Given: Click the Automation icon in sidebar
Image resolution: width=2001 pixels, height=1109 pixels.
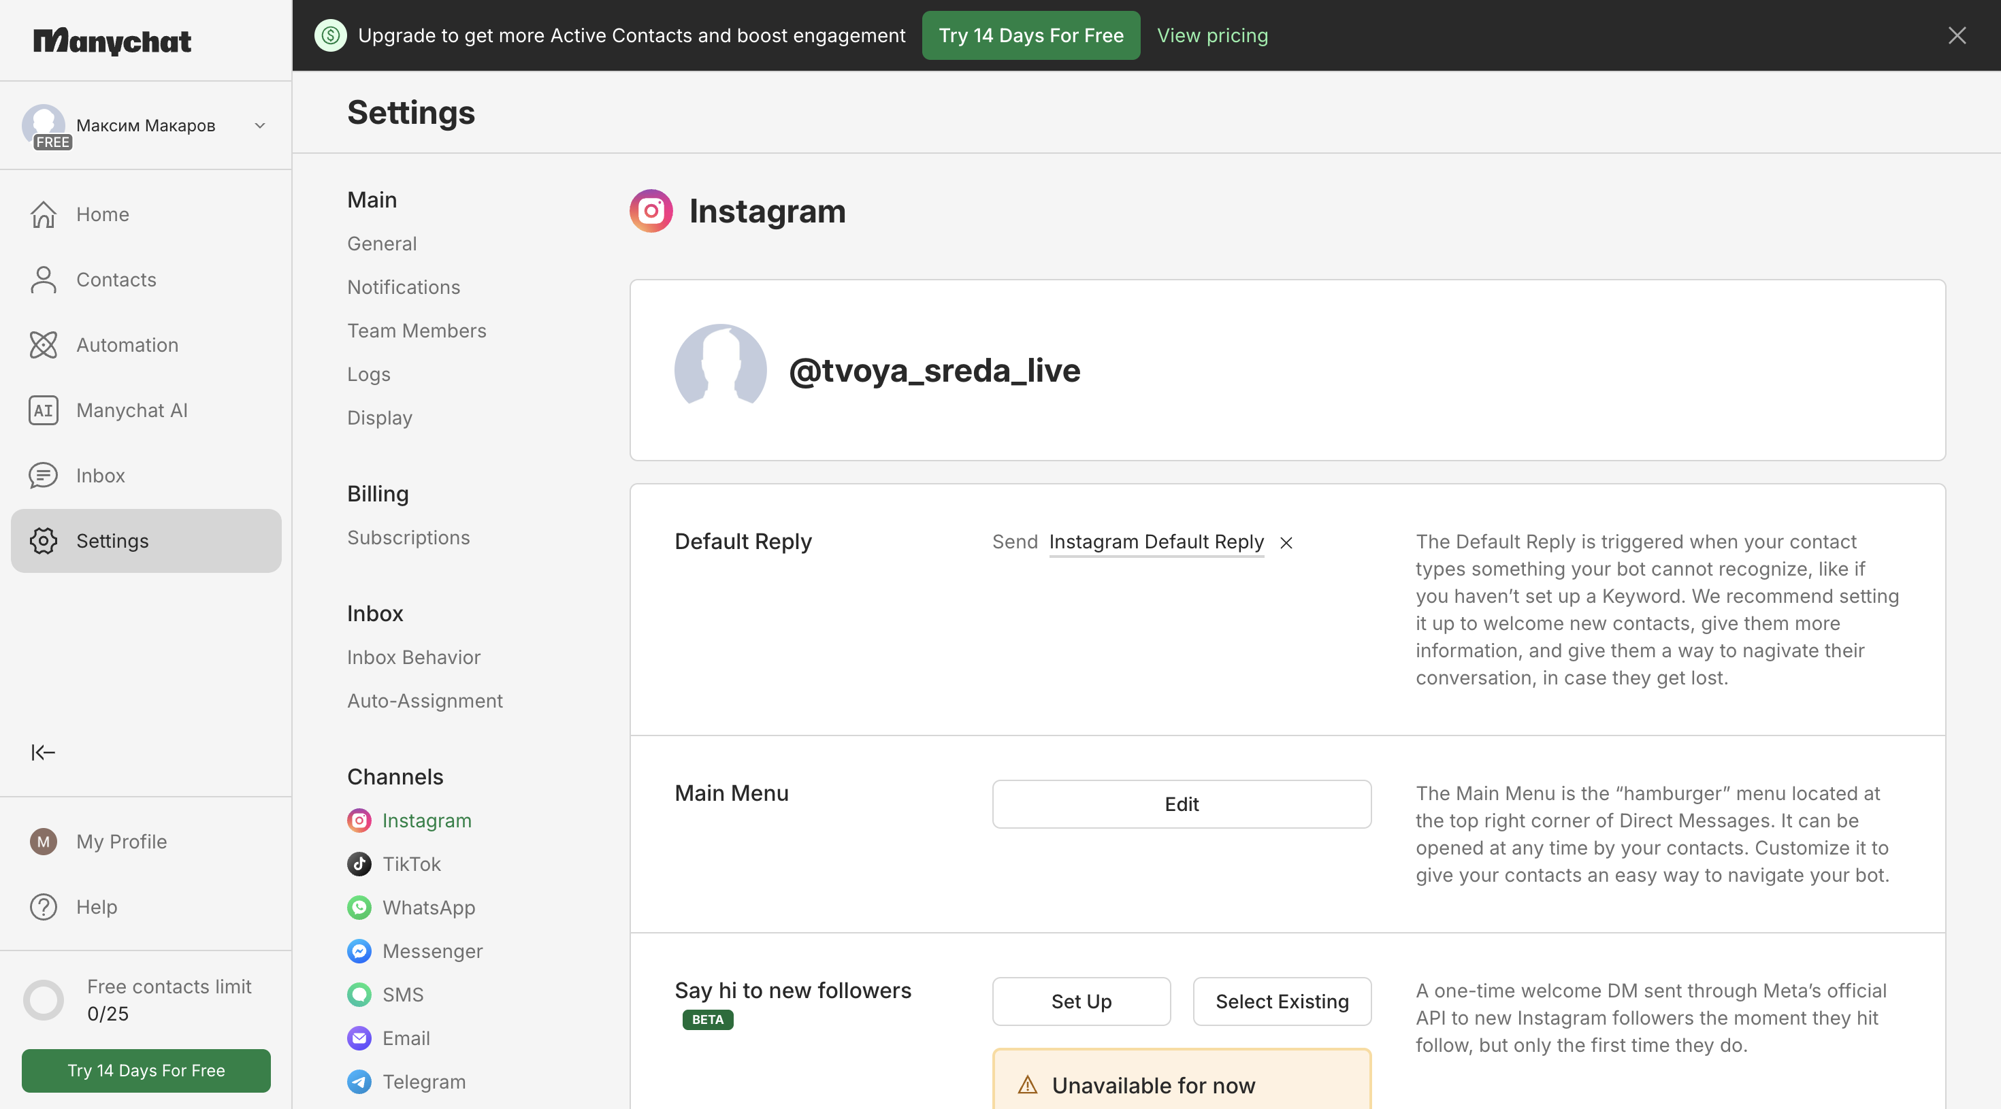Looking at the screenshot, I should pyautogui.click(x=44, y=345).
